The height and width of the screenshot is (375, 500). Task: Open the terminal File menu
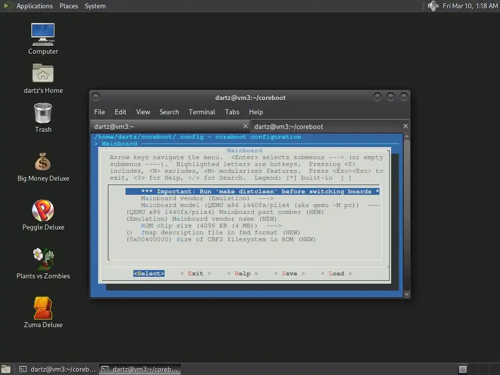(100, 112)
